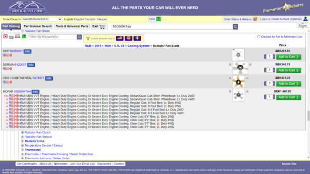Viewport: 310px width, 174px height.
Task: Click Cooling System breadcrumb link
Action: click(138, 46)
